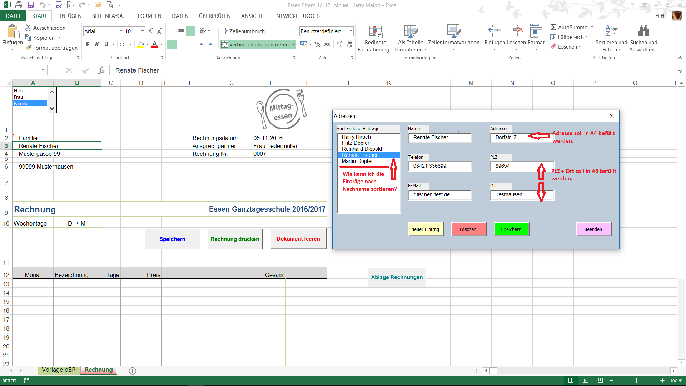The width and height of the screenshot is (686, 386).
Task: Open the FORMELN ribbon tab
Action: click(x=149, y=16)
